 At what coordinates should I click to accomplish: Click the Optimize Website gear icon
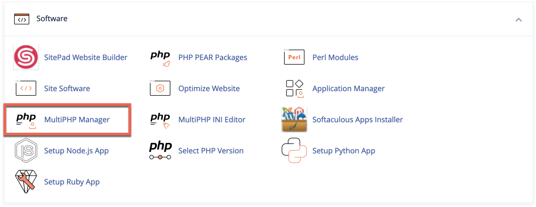tap(160, 88)
